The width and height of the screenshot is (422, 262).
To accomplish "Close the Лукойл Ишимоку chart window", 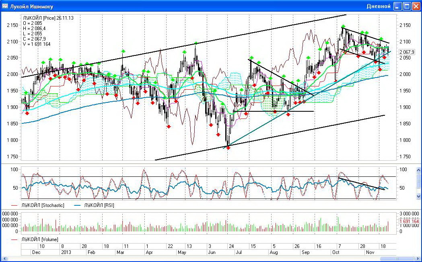I will pos(416,6).
